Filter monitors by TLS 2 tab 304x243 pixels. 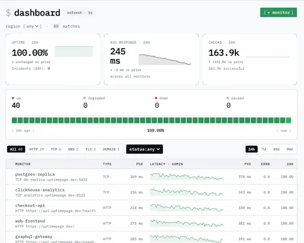click(x=91, y=149)
